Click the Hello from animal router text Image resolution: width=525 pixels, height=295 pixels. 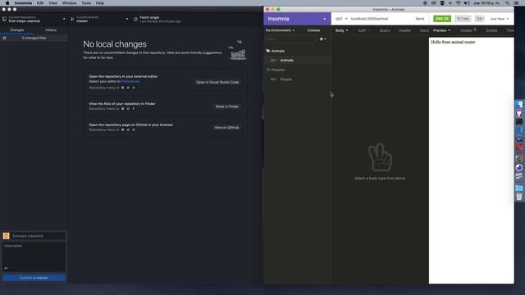point(453,42)
